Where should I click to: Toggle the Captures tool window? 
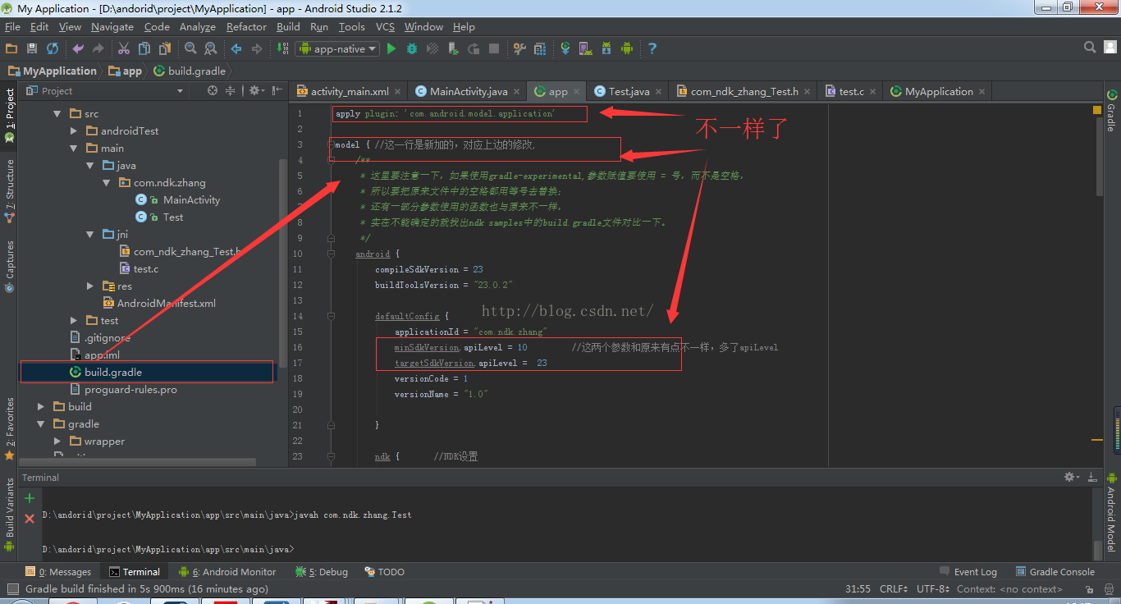(10, 266)
